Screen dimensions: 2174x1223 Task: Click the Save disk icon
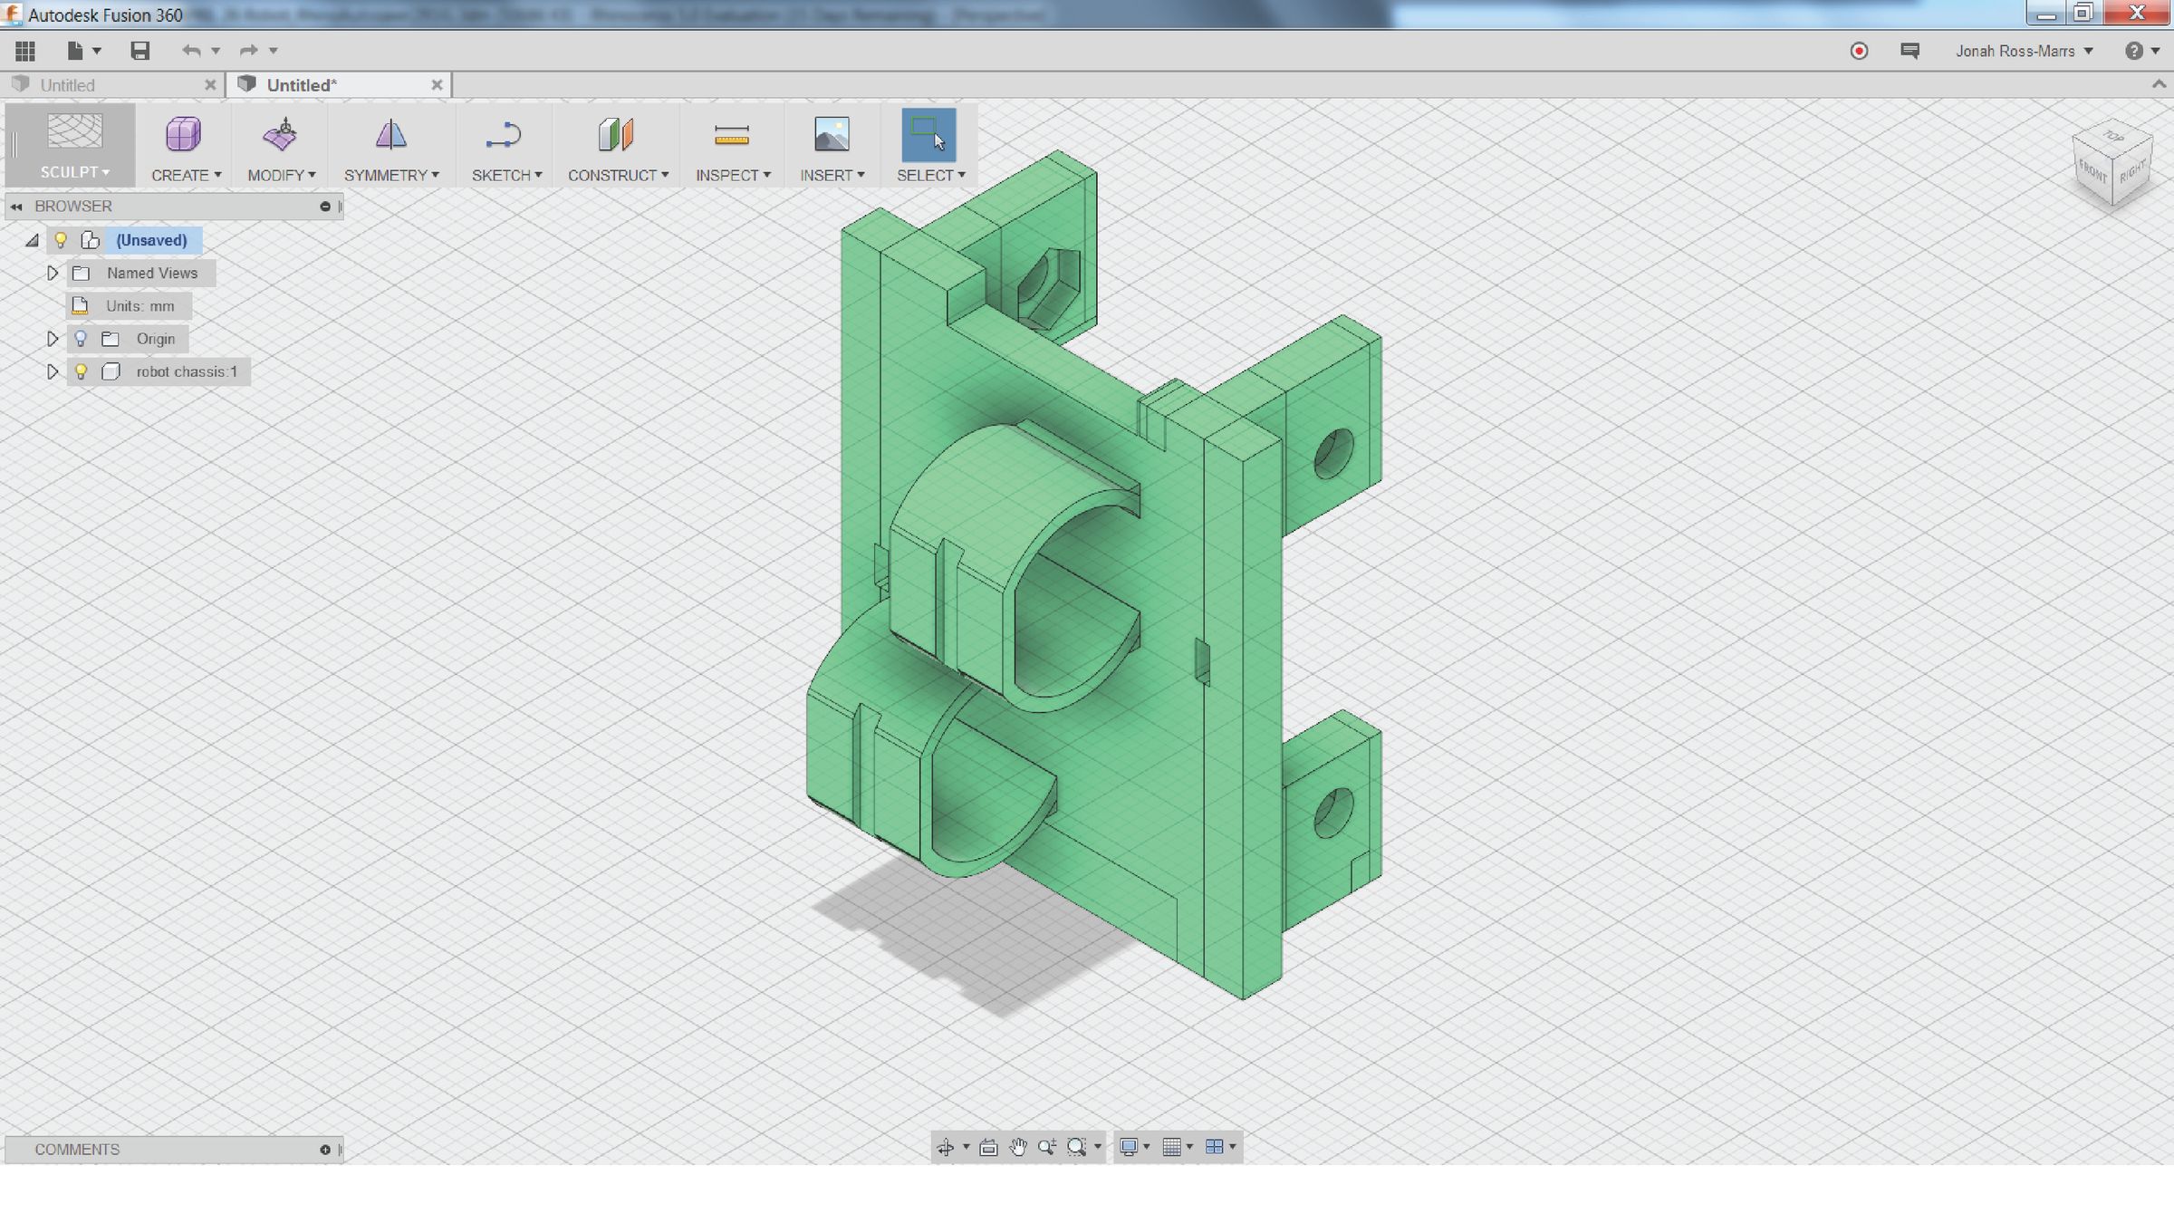coord(139,51)
